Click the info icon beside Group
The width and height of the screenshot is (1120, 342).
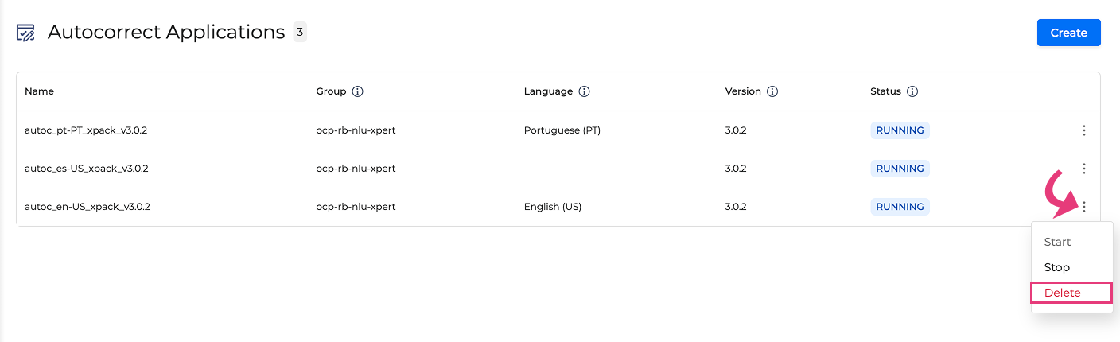coord(358,91)
